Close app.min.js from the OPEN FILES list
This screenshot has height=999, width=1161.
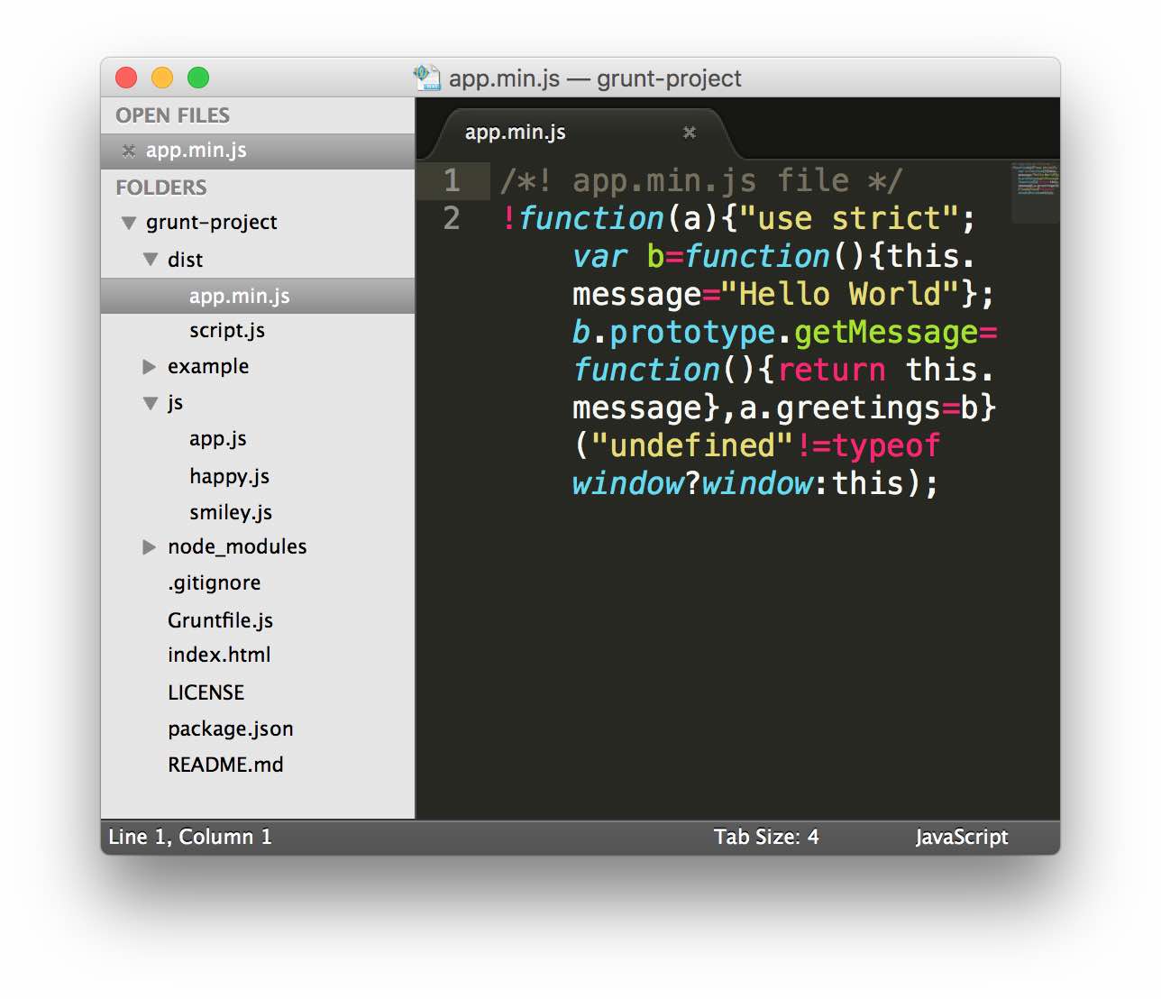[127, 151]
